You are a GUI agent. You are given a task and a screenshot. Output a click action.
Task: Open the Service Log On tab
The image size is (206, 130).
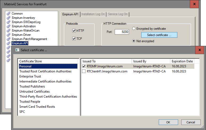coord(118,14)
